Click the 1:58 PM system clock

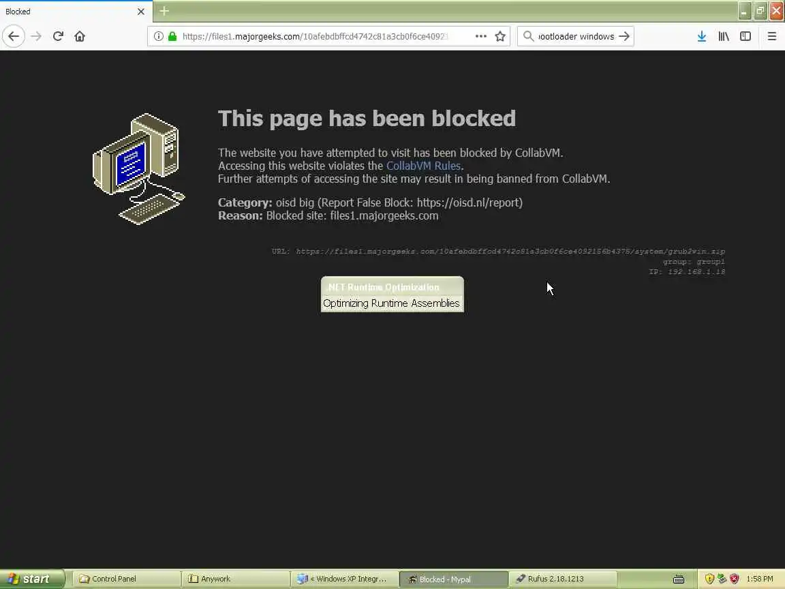(x=760, y=579)
